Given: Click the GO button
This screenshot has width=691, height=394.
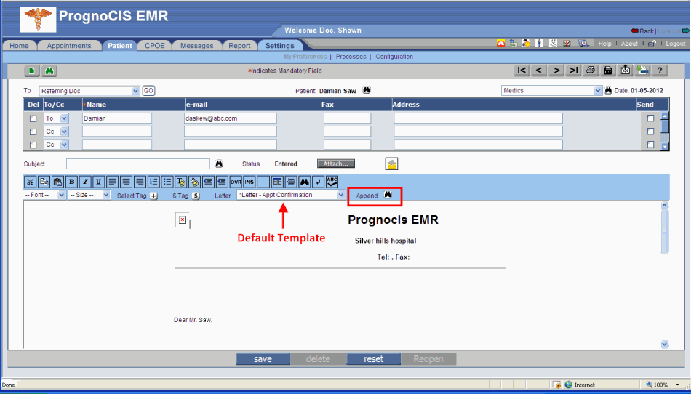Looking at the screenshot, I should (148, 91).
